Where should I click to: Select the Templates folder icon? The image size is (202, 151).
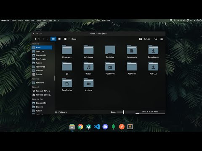[x=67, y=83]
